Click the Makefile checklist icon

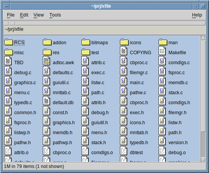tap(162, 51)
